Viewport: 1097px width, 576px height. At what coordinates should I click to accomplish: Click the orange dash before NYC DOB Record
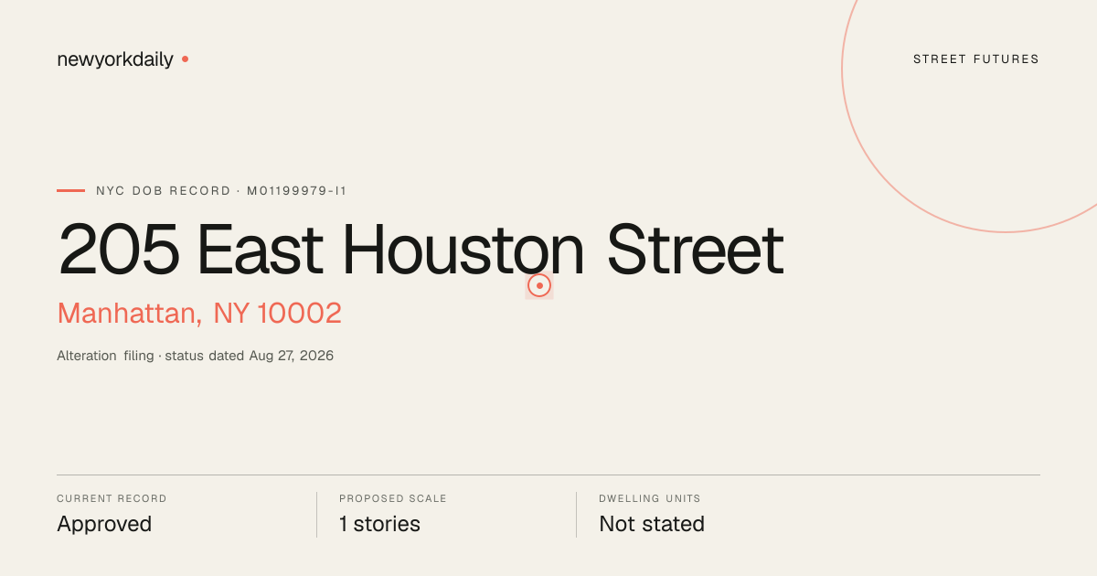(70, 190)
